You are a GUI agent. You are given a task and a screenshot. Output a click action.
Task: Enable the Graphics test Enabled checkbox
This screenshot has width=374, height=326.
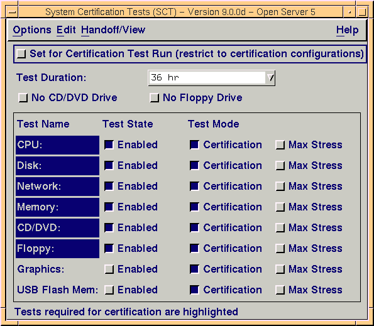click(x=109, y=269)
